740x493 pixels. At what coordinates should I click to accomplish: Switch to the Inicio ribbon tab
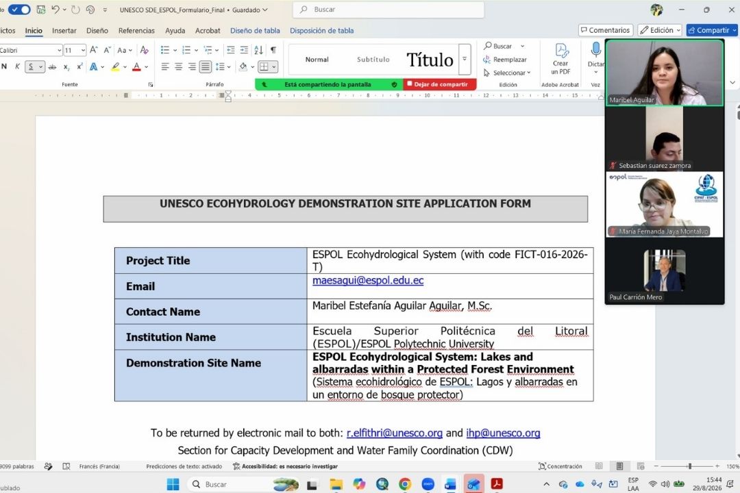point(34,31)
